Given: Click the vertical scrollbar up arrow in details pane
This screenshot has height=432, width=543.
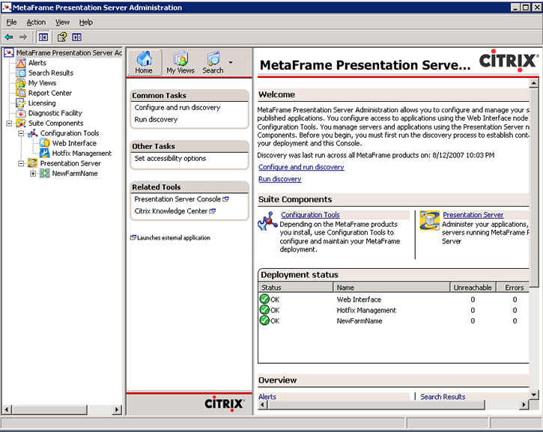Looking at the screenshot, I should [534, 83].
